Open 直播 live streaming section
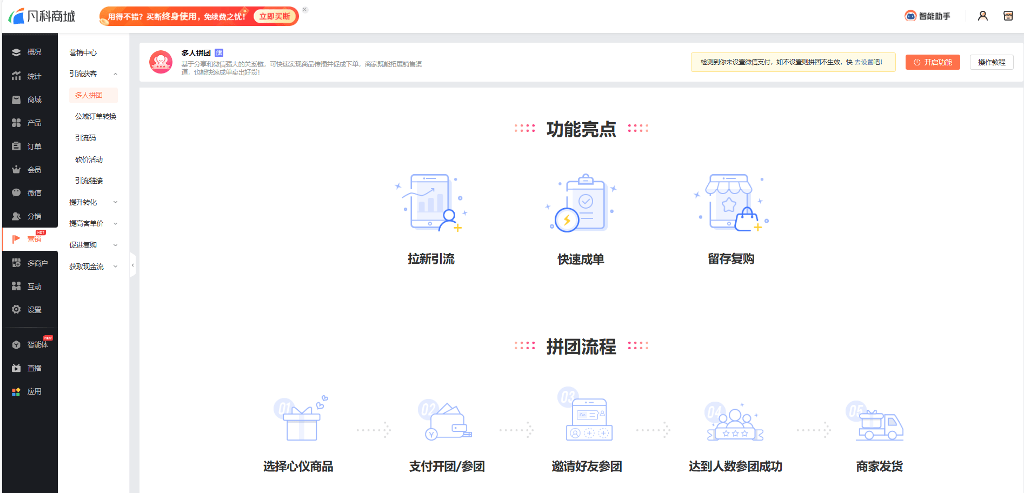The width and height of the screenshot is (1024, 493). (x=30, y=368)
